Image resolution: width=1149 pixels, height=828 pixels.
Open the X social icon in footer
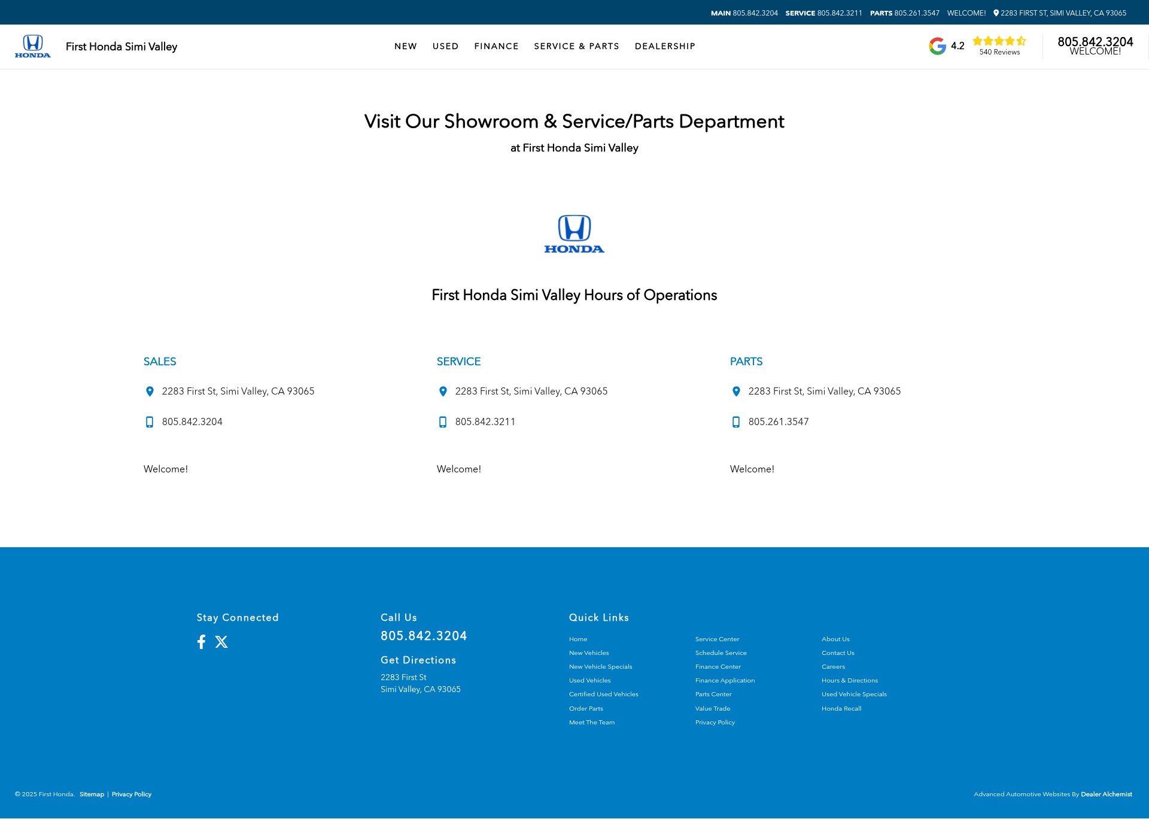[221, 642]
